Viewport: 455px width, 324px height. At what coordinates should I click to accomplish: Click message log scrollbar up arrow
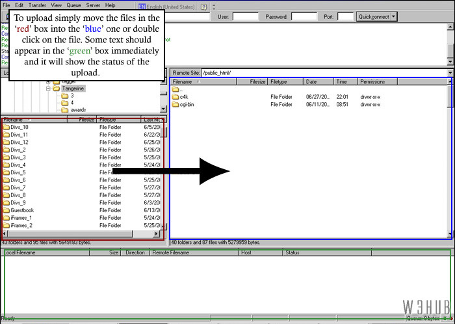(x=450, y=27)
